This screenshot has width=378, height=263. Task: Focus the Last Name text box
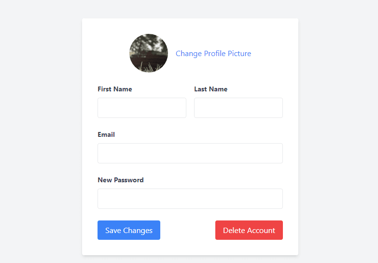point(238,108)
